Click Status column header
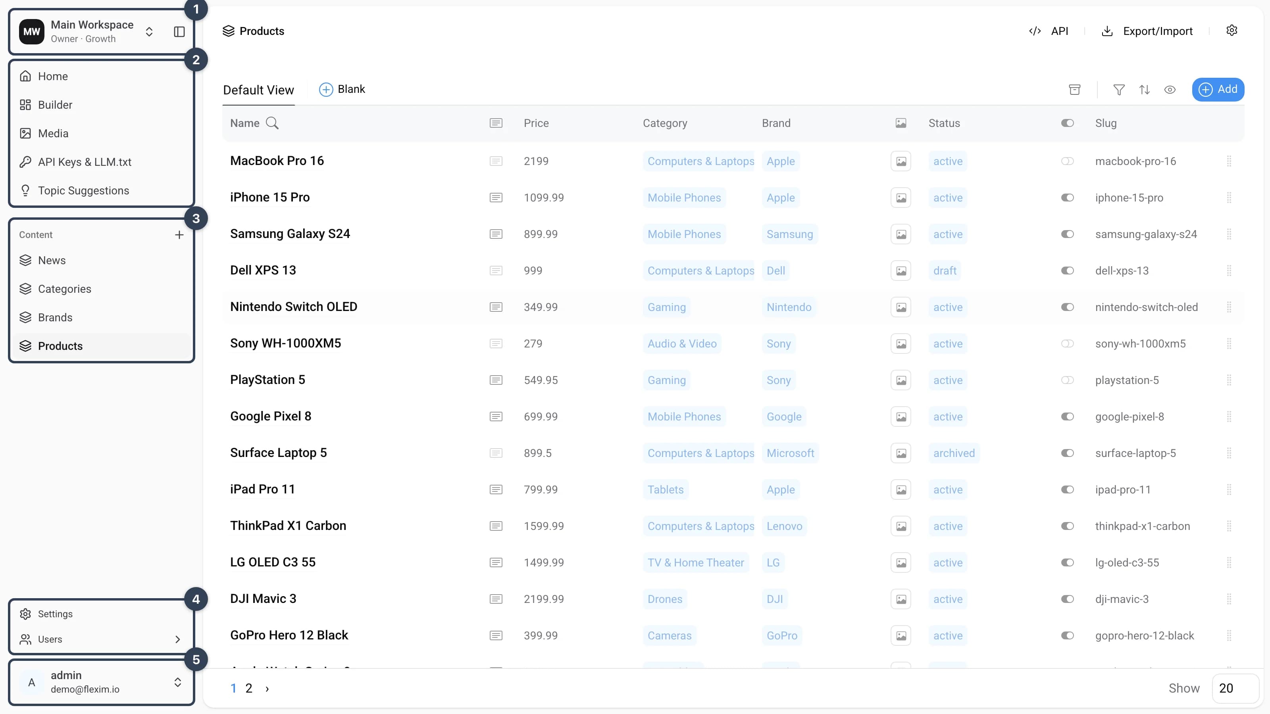1270x714 pixels. pyautogui.click(x=944, y=123)
